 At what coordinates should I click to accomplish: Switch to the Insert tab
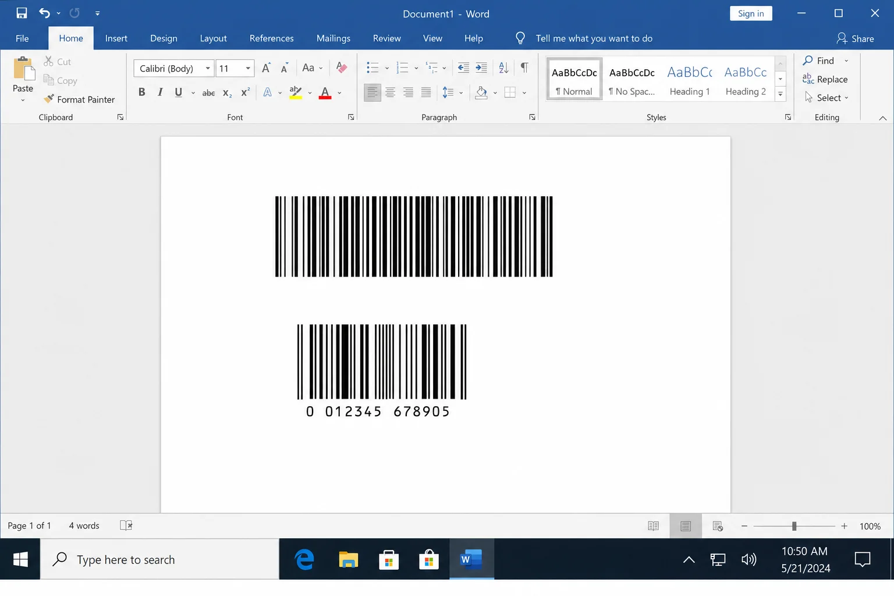pos(116,38)
